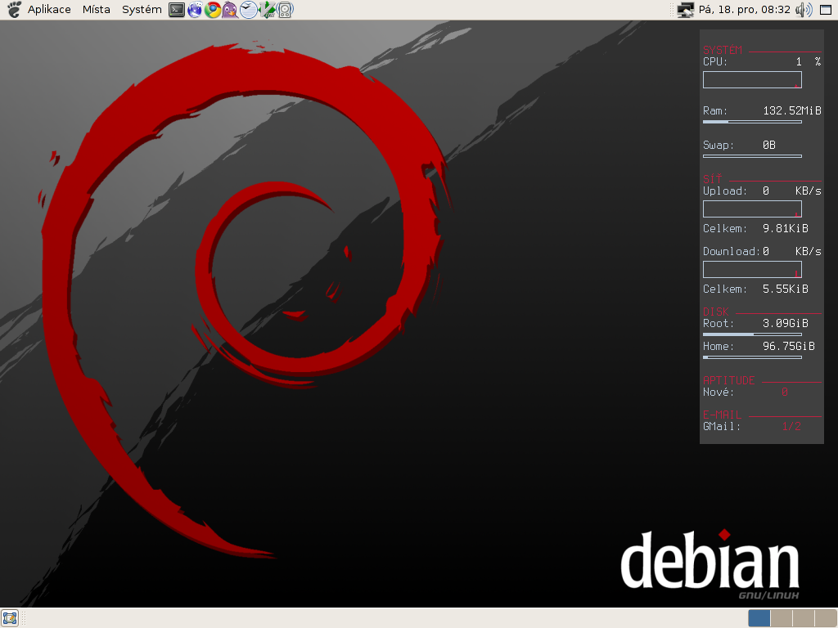This screenshot has height=628, width=838.
Task: Click the network connection tray icon
Action: click(x=685, y=10)
